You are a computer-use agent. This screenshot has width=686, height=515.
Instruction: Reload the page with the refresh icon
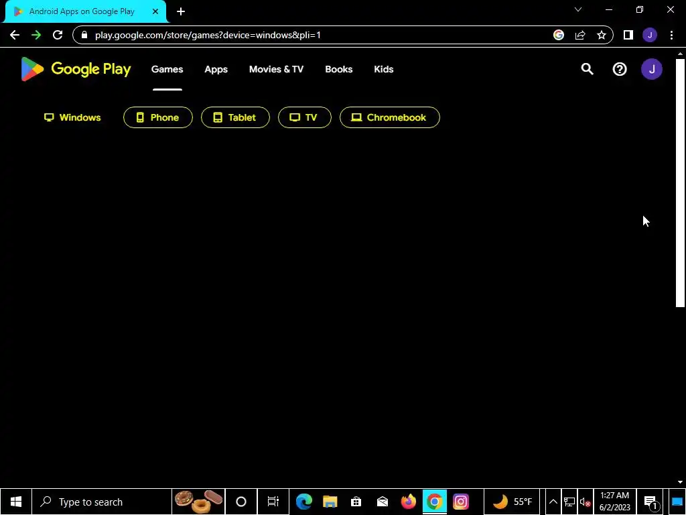pos(58,35)
